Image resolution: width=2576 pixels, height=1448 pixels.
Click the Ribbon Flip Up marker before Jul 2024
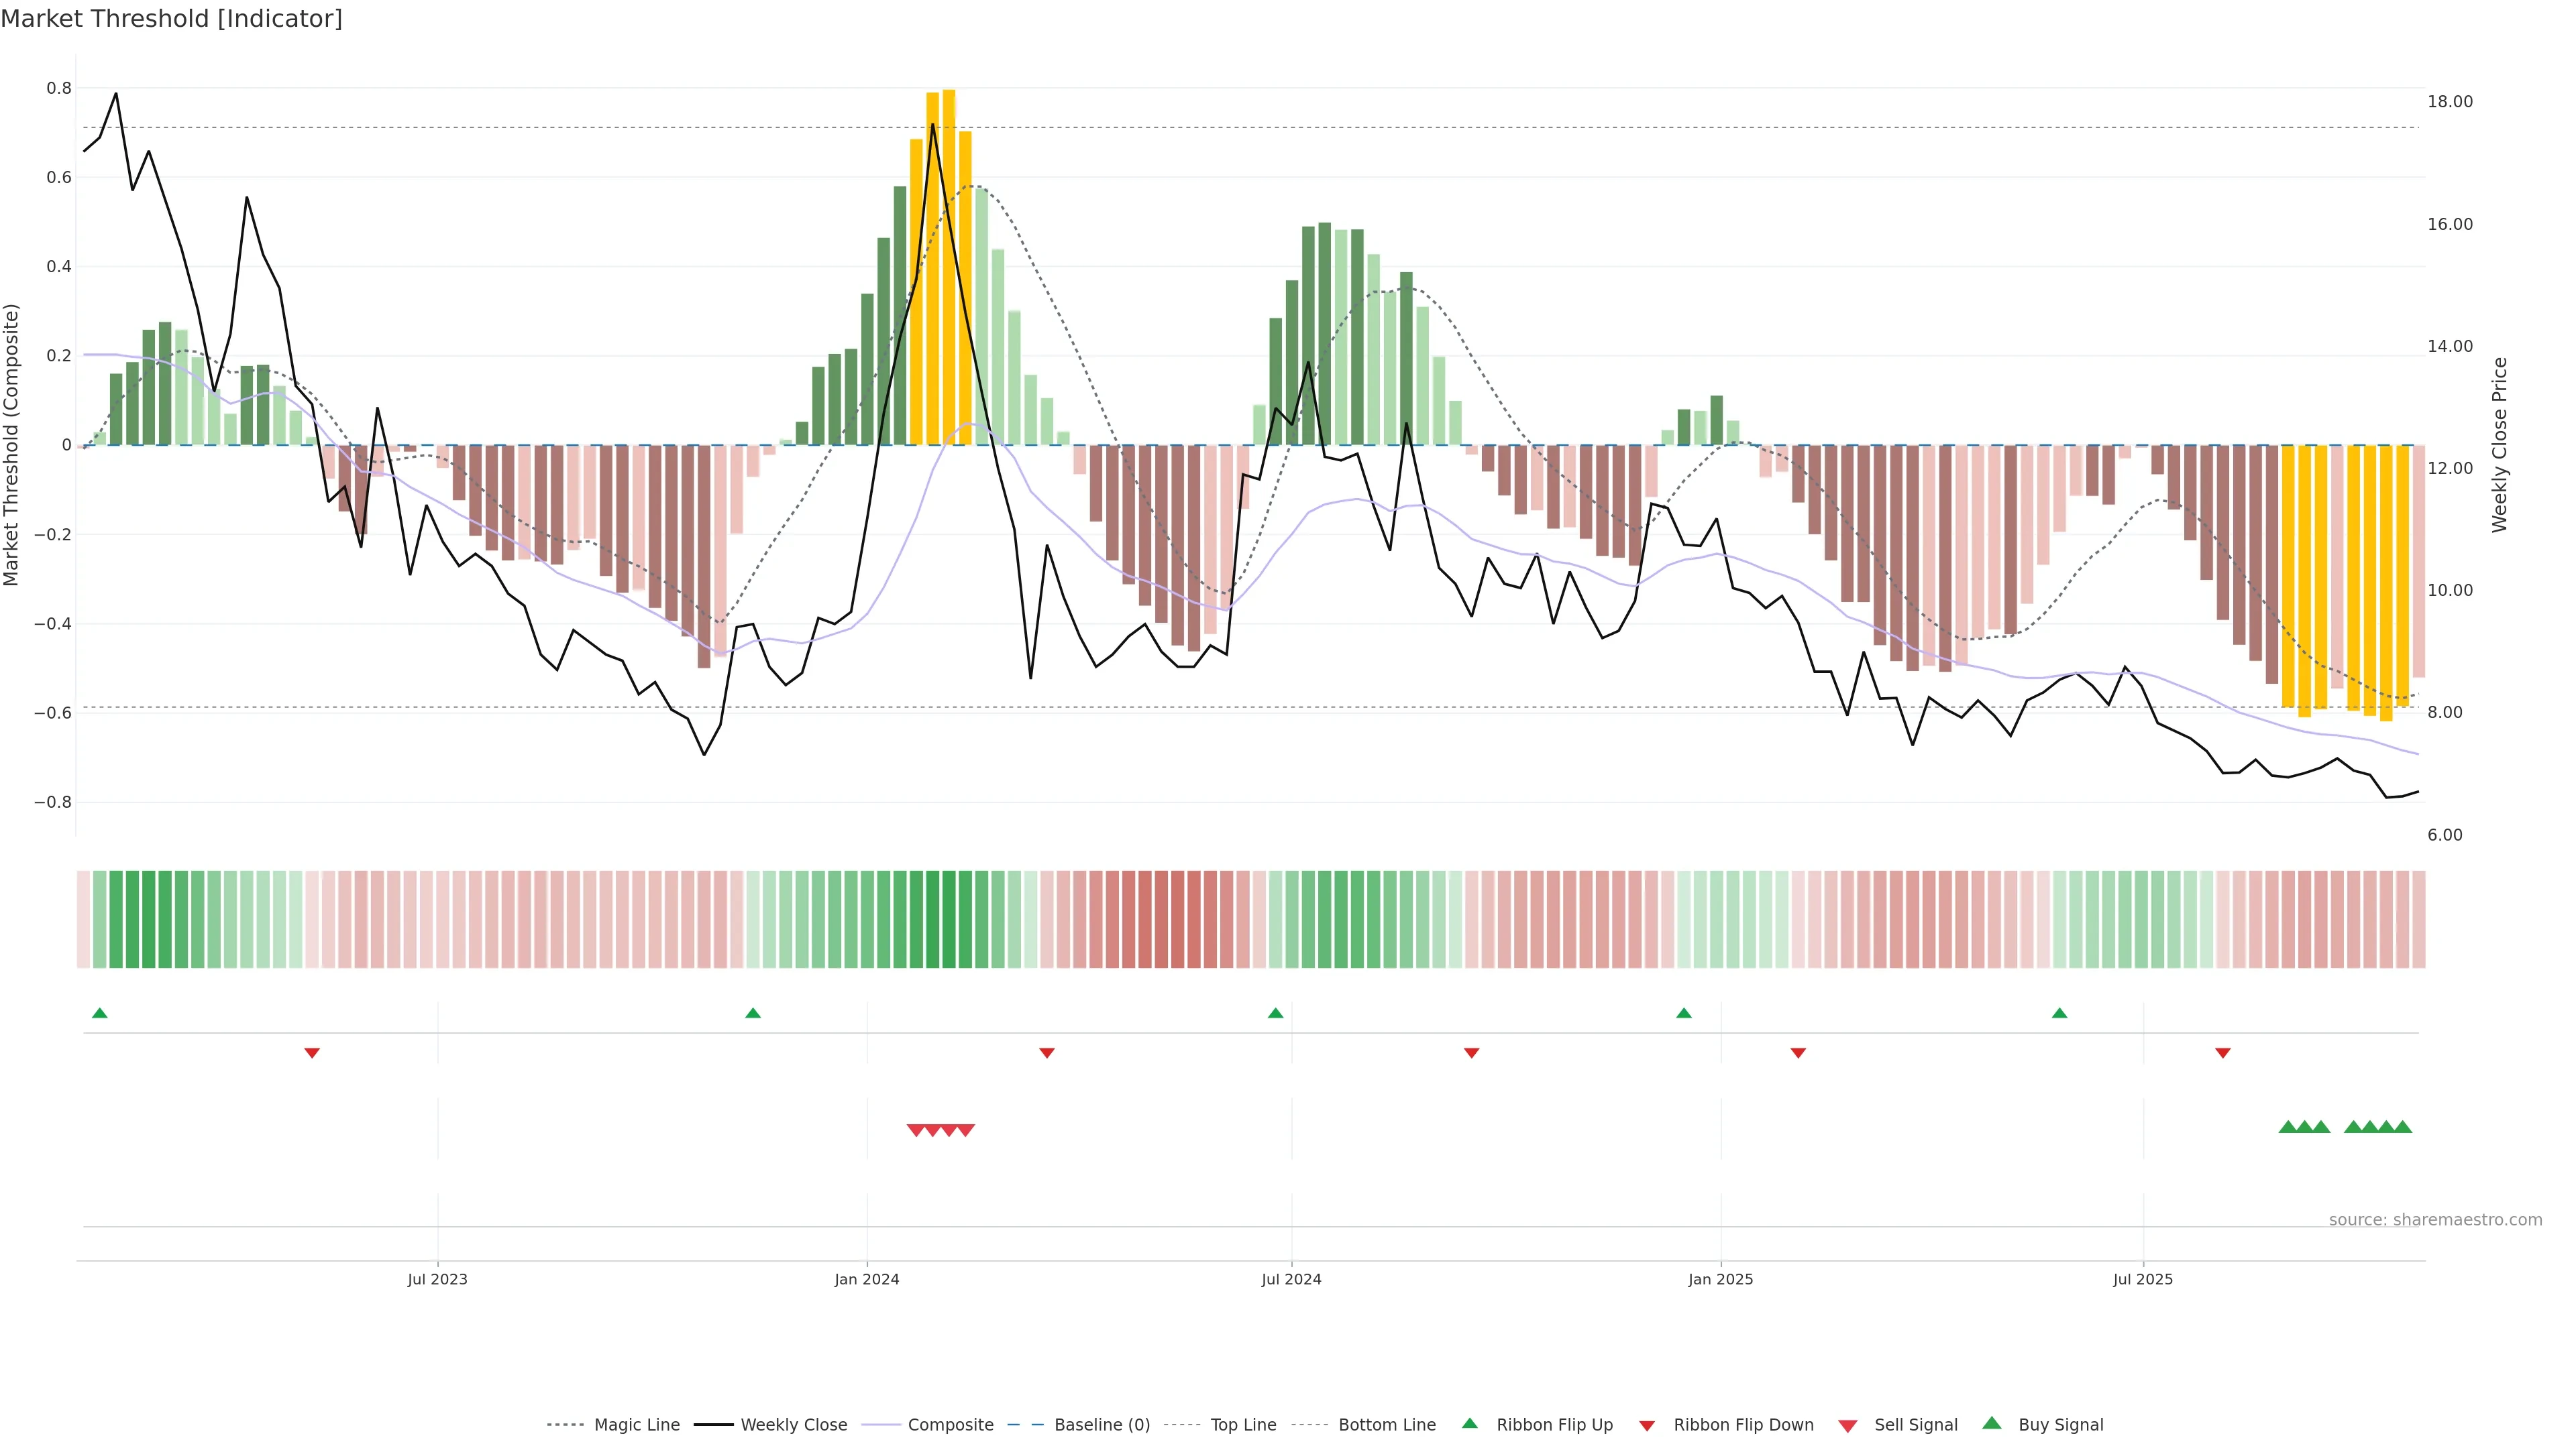point(1275,1014)
